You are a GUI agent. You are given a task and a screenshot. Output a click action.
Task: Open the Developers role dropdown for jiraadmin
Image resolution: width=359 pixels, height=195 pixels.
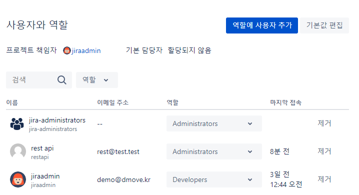[x=214, y=179]
